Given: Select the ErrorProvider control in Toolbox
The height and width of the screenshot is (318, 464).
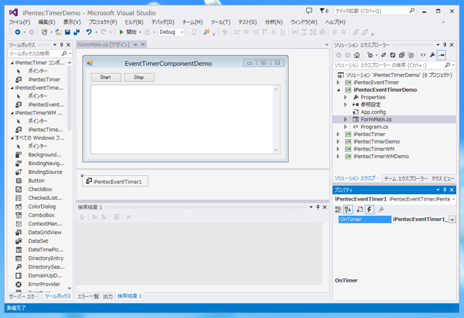Looking at the screenshot, I should (x=44, y=284).
